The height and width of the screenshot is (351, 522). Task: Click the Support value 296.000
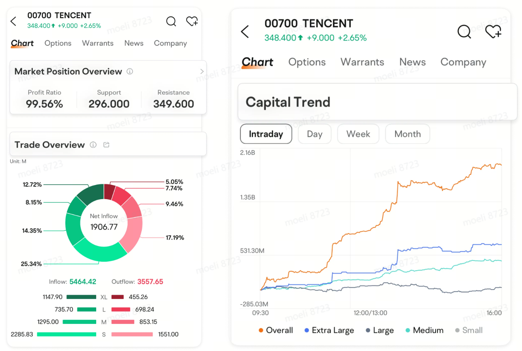click(x=109, y=104)
